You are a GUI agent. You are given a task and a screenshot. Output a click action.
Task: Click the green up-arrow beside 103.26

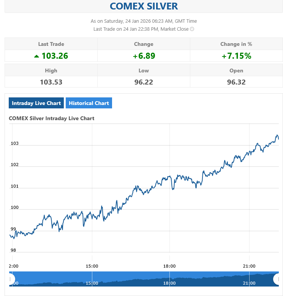tap(36, 56)
